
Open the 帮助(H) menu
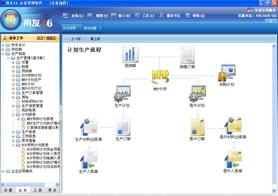pos(199,16)
